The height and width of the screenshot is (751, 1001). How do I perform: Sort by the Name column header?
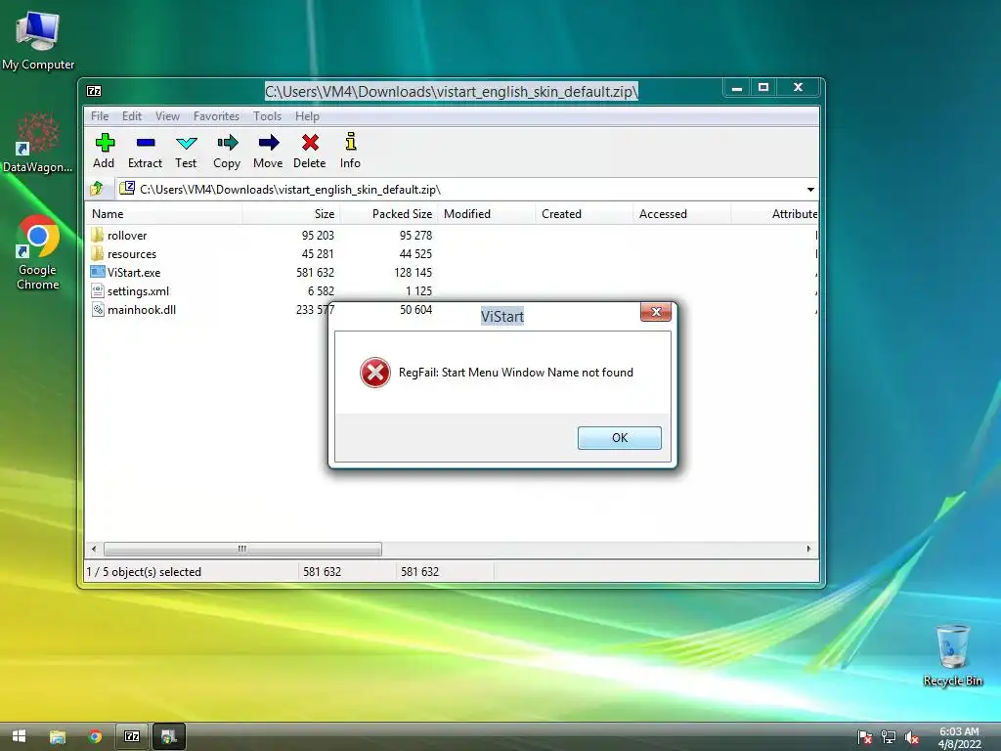click(163, 214)
